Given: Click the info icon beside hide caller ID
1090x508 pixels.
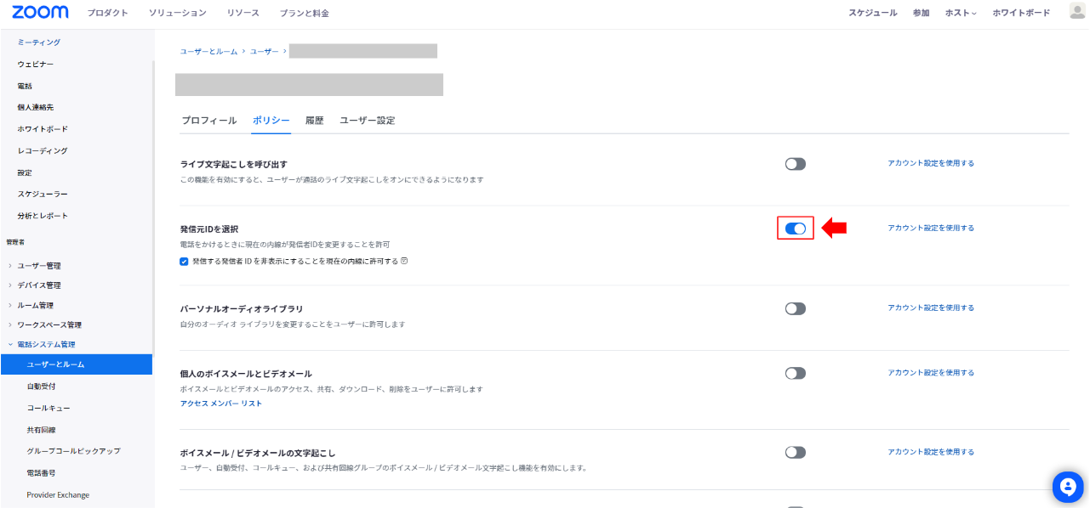Looking at the screenshot, I should [x=404, y=261].
